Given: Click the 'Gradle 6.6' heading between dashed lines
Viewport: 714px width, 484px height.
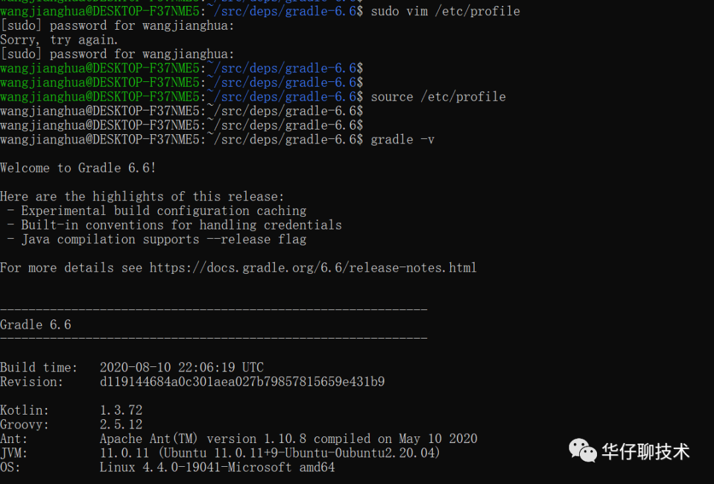Looking at the screenshot, I should (36, 325).
